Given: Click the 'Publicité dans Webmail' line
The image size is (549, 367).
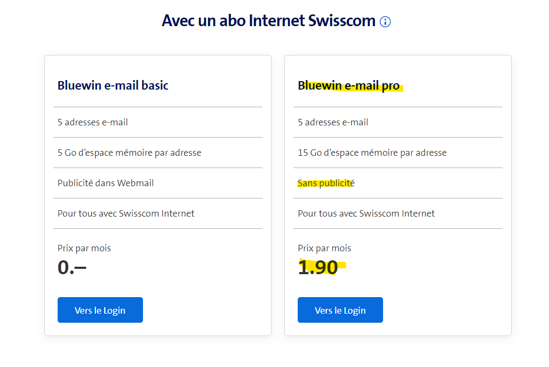Looking at the screenshot, I should (106, 183).
